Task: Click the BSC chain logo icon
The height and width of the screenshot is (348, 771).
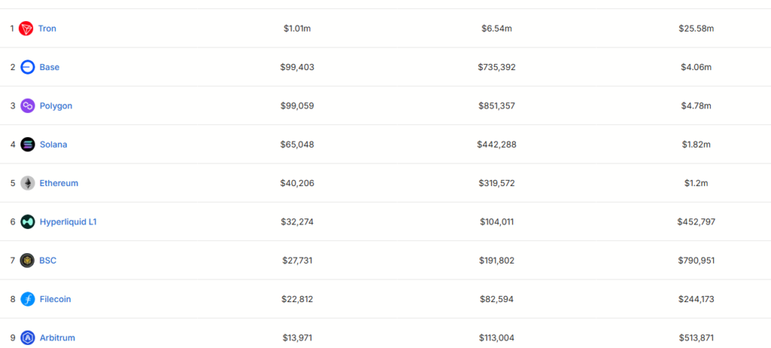Action: coord(28,261)
